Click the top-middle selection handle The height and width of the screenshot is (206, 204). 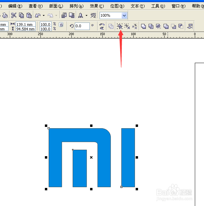click(x=91, y=126)
